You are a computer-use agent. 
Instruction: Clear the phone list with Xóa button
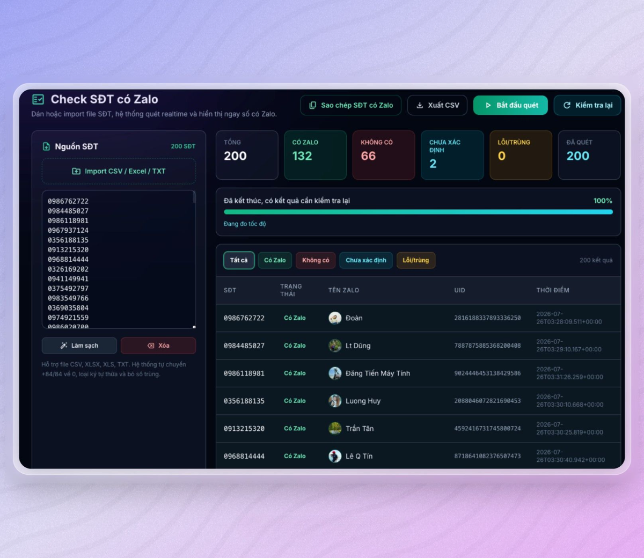[158, 346]
